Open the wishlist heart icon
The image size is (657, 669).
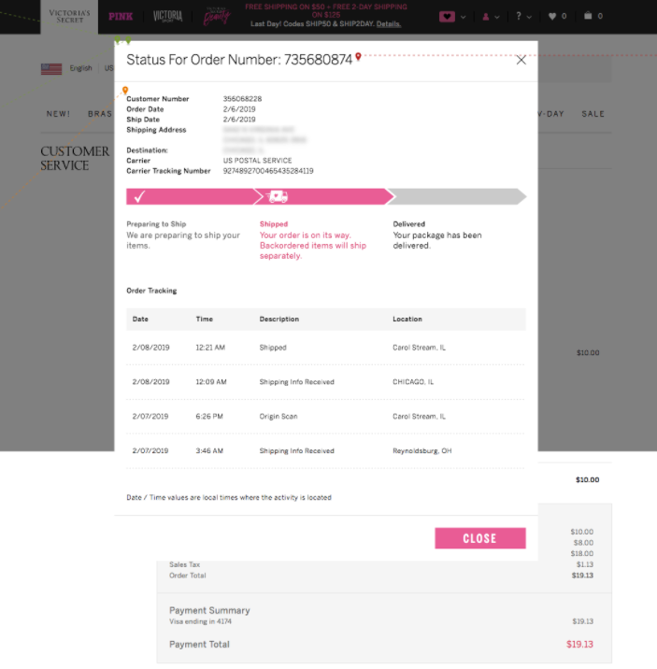coord(552,16)
